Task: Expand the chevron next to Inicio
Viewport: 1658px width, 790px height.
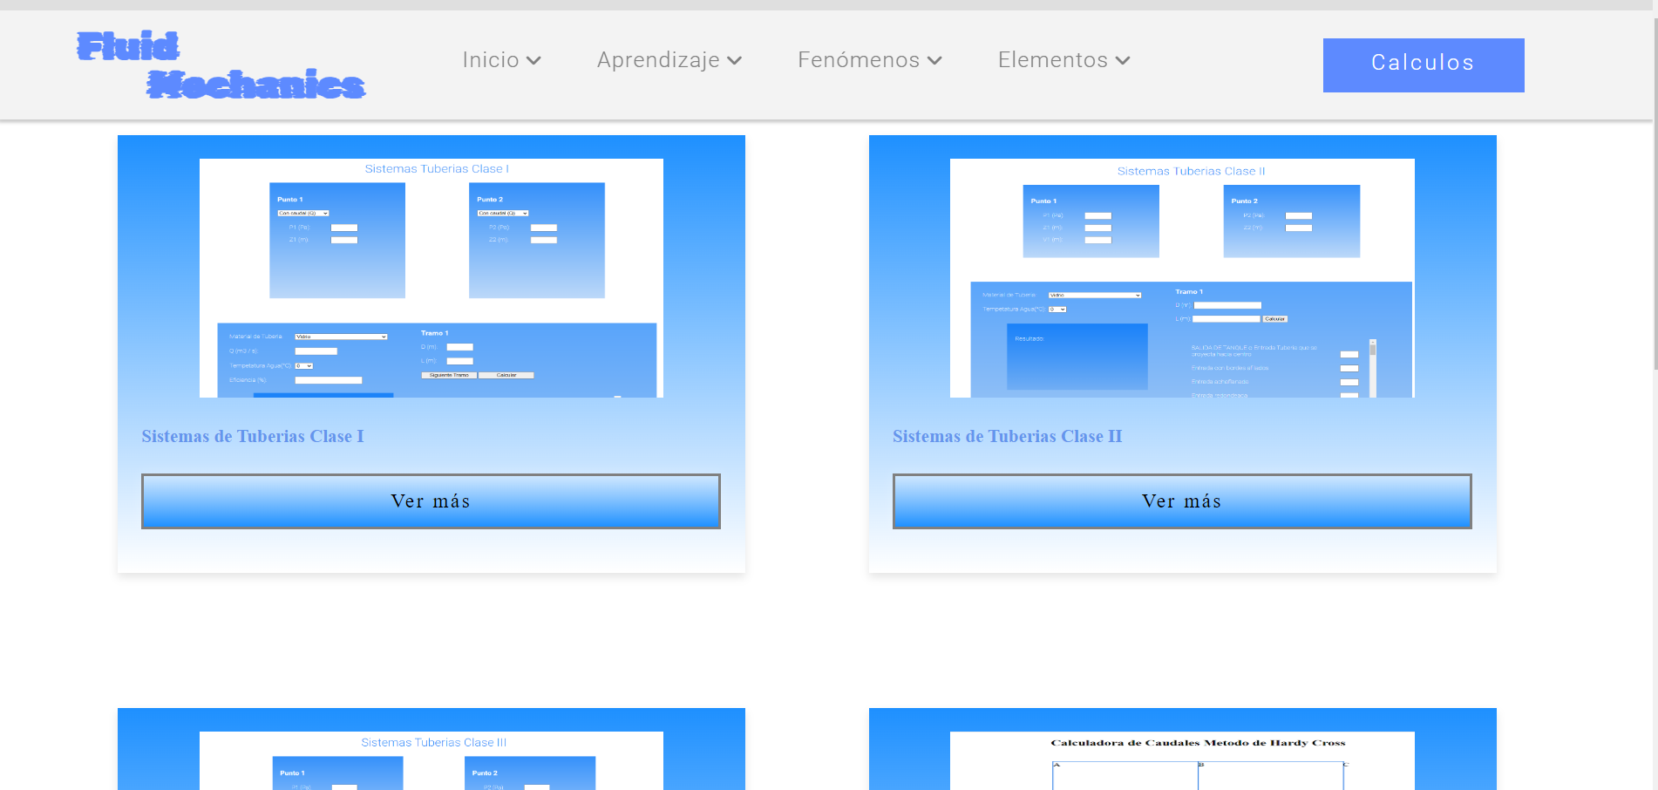Action: tap(534, 61)
